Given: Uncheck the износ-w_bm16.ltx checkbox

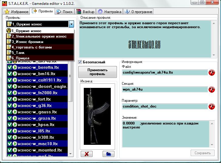Looking at the screenshot, I should pos(10,74).
